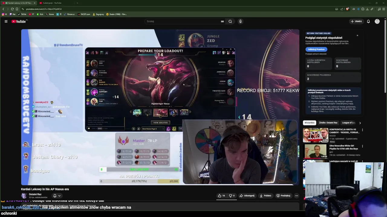Image resolution: width=387 pixels, height=217 pixels.
Task: Select the Wszystkie filter chip
Action: coord(309,123)
